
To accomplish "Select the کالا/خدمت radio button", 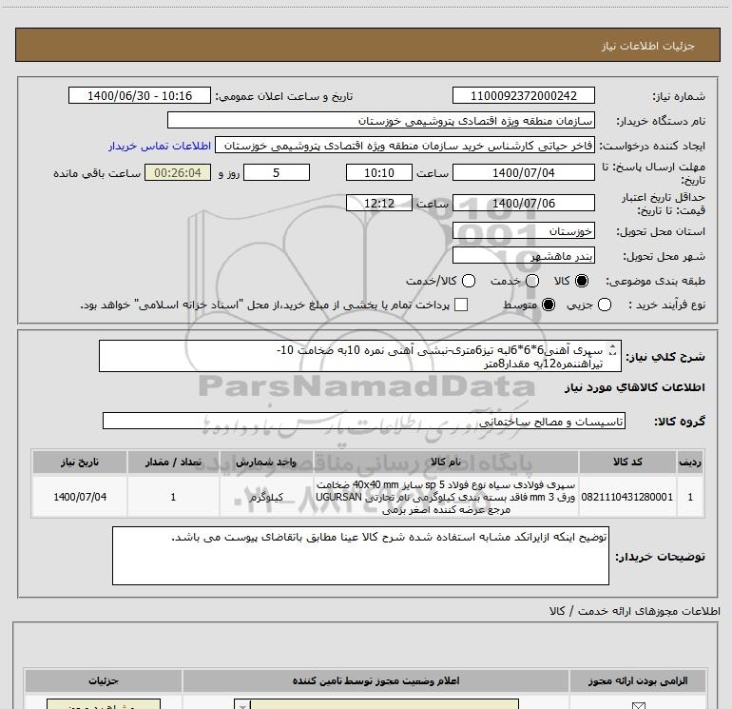I will click(x=469, y=281).
